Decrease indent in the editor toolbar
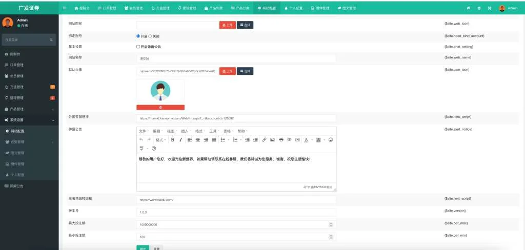The width and height of the screenshot is (525, 250). (x=247, y=139)
